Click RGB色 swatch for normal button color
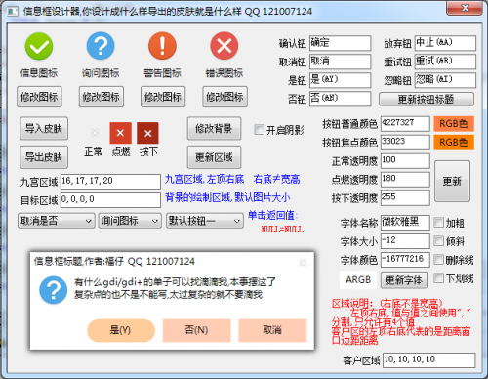Screen dimensions: 488x379 [454, 124]
